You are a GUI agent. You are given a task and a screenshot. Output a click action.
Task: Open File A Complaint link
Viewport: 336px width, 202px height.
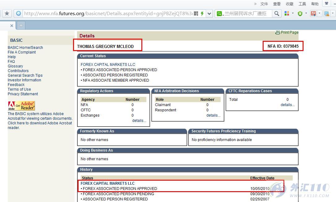pyautogui.click(x=22, y=52)
